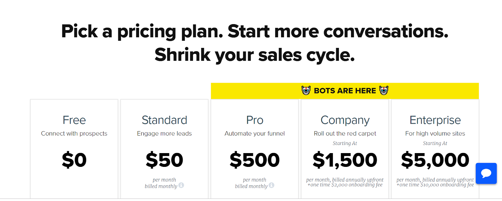Select the Standard plan title
The height and width of the screenshot is (201, 502).
[164, 120]
